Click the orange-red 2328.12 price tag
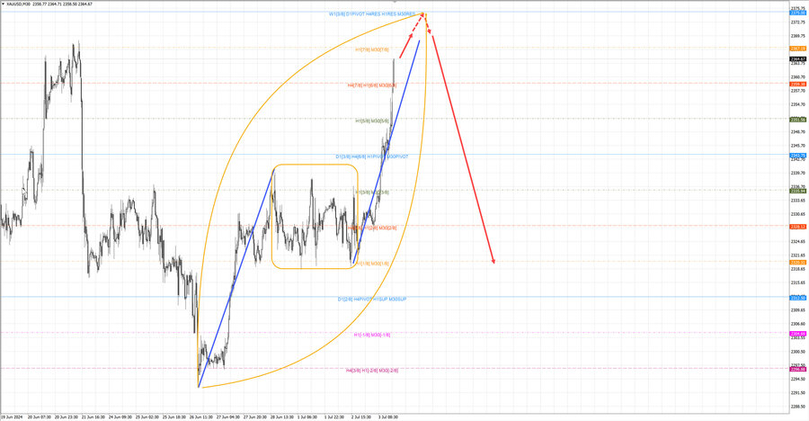 coord(797,227)
